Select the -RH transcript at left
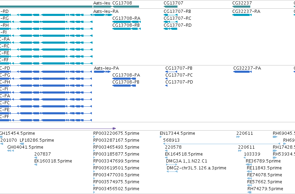 [x=46, y=29]
